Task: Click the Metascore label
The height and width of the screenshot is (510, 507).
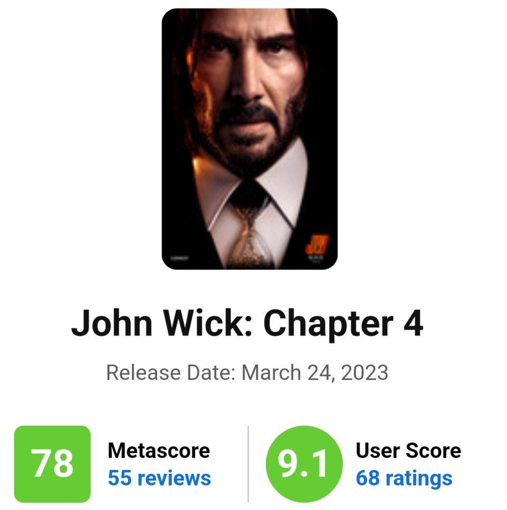Action: pyautogui.click(x=159, y=450)
